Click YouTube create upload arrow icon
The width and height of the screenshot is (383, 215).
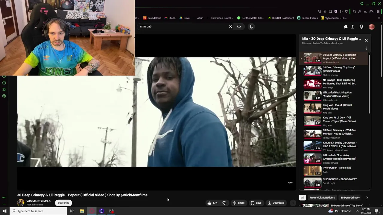pos(353,27)
